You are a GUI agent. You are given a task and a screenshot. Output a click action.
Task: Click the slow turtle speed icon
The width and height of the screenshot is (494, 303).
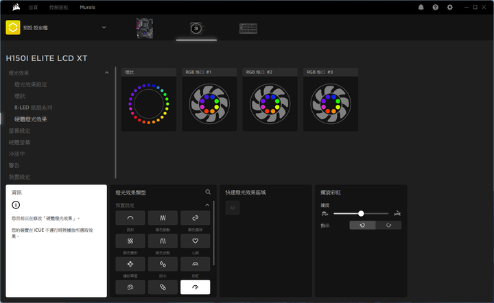coord(325,214)
